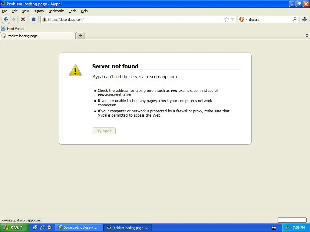Open the File menu
Viewport: 310px width, 232px height.
(5, 11)
